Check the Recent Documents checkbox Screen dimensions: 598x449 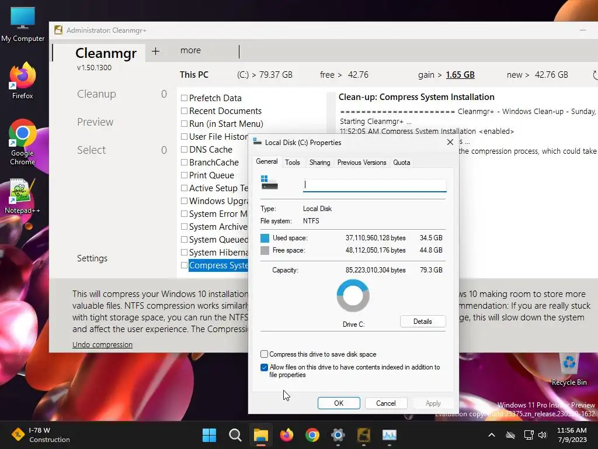(184, 110)
